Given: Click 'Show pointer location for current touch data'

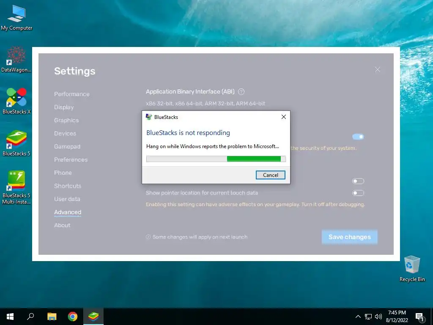Looking at the screenshot, I should tap(202, 193).
